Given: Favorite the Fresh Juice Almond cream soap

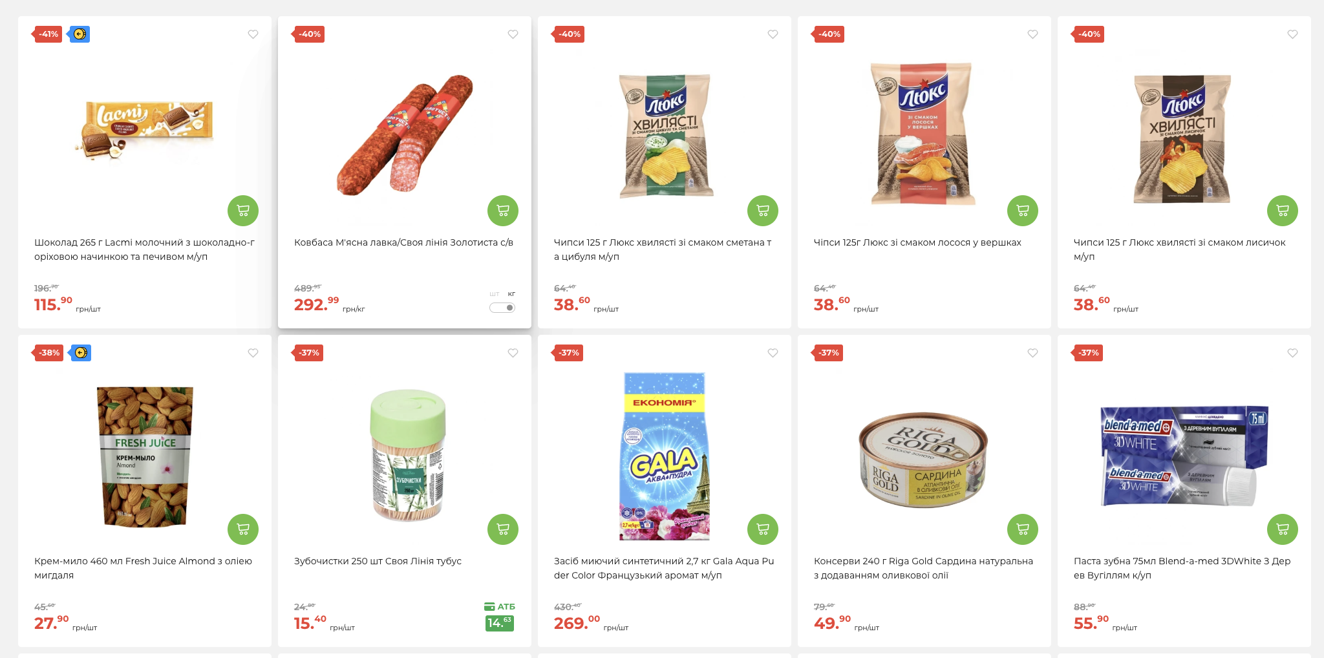Looking at the screenshot, I should point(253,353).
